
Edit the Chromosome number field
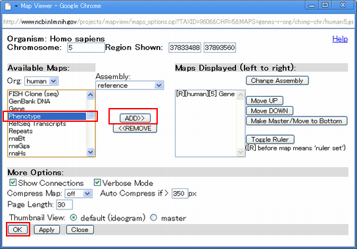point(86,47)
